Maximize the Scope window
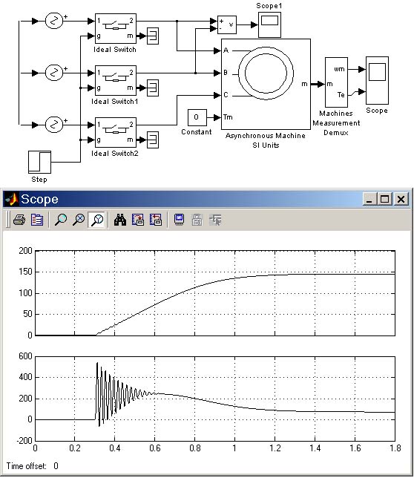 pyautogui.click(x=384, y=200)
